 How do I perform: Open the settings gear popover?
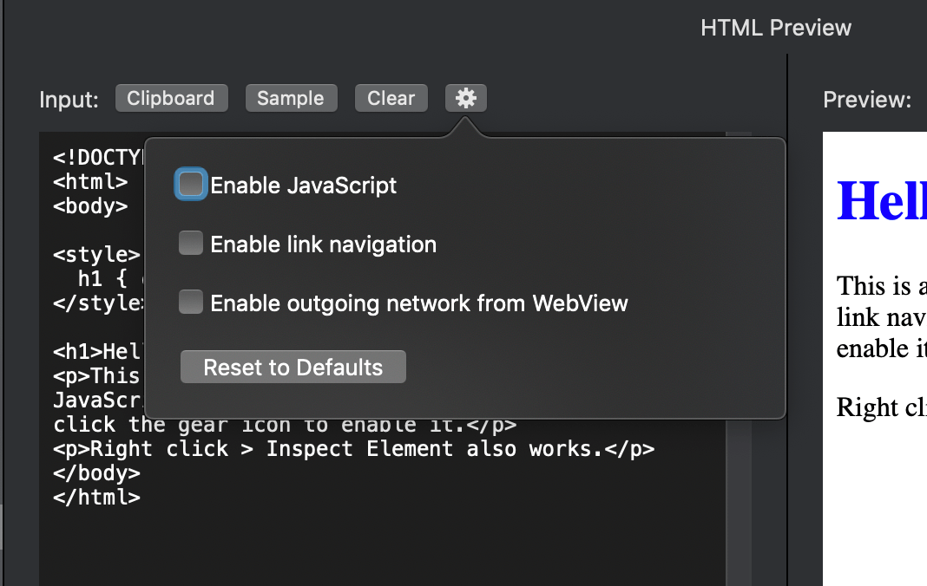click(466, 98)
